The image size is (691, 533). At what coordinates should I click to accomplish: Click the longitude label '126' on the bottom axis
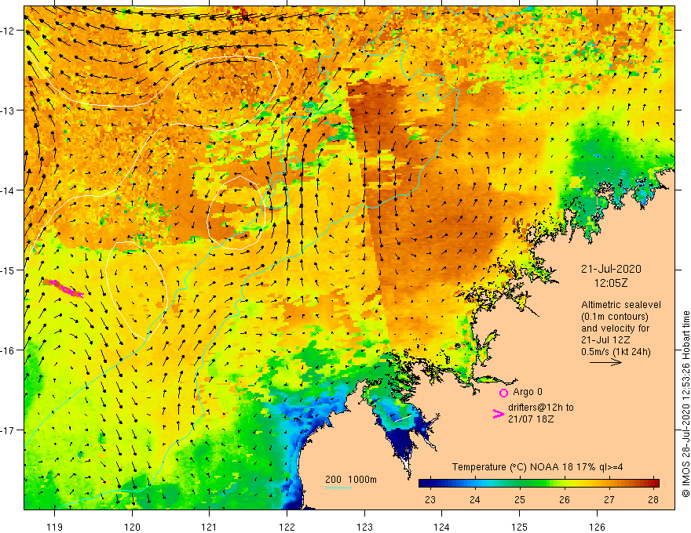click(x=597, y=528)
